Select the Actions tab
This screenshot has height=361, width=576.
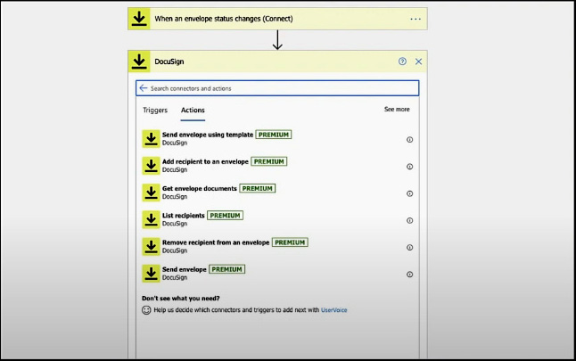tap(193, 111)
